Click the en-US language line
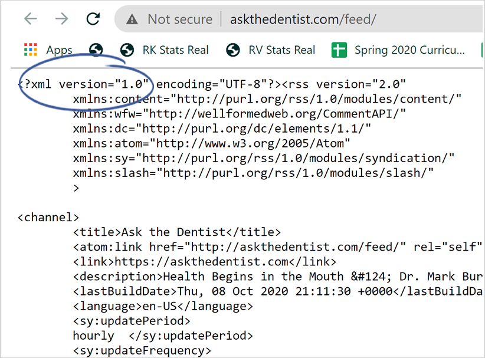This screenshot has width=485, height=358. tap(163, 307)
